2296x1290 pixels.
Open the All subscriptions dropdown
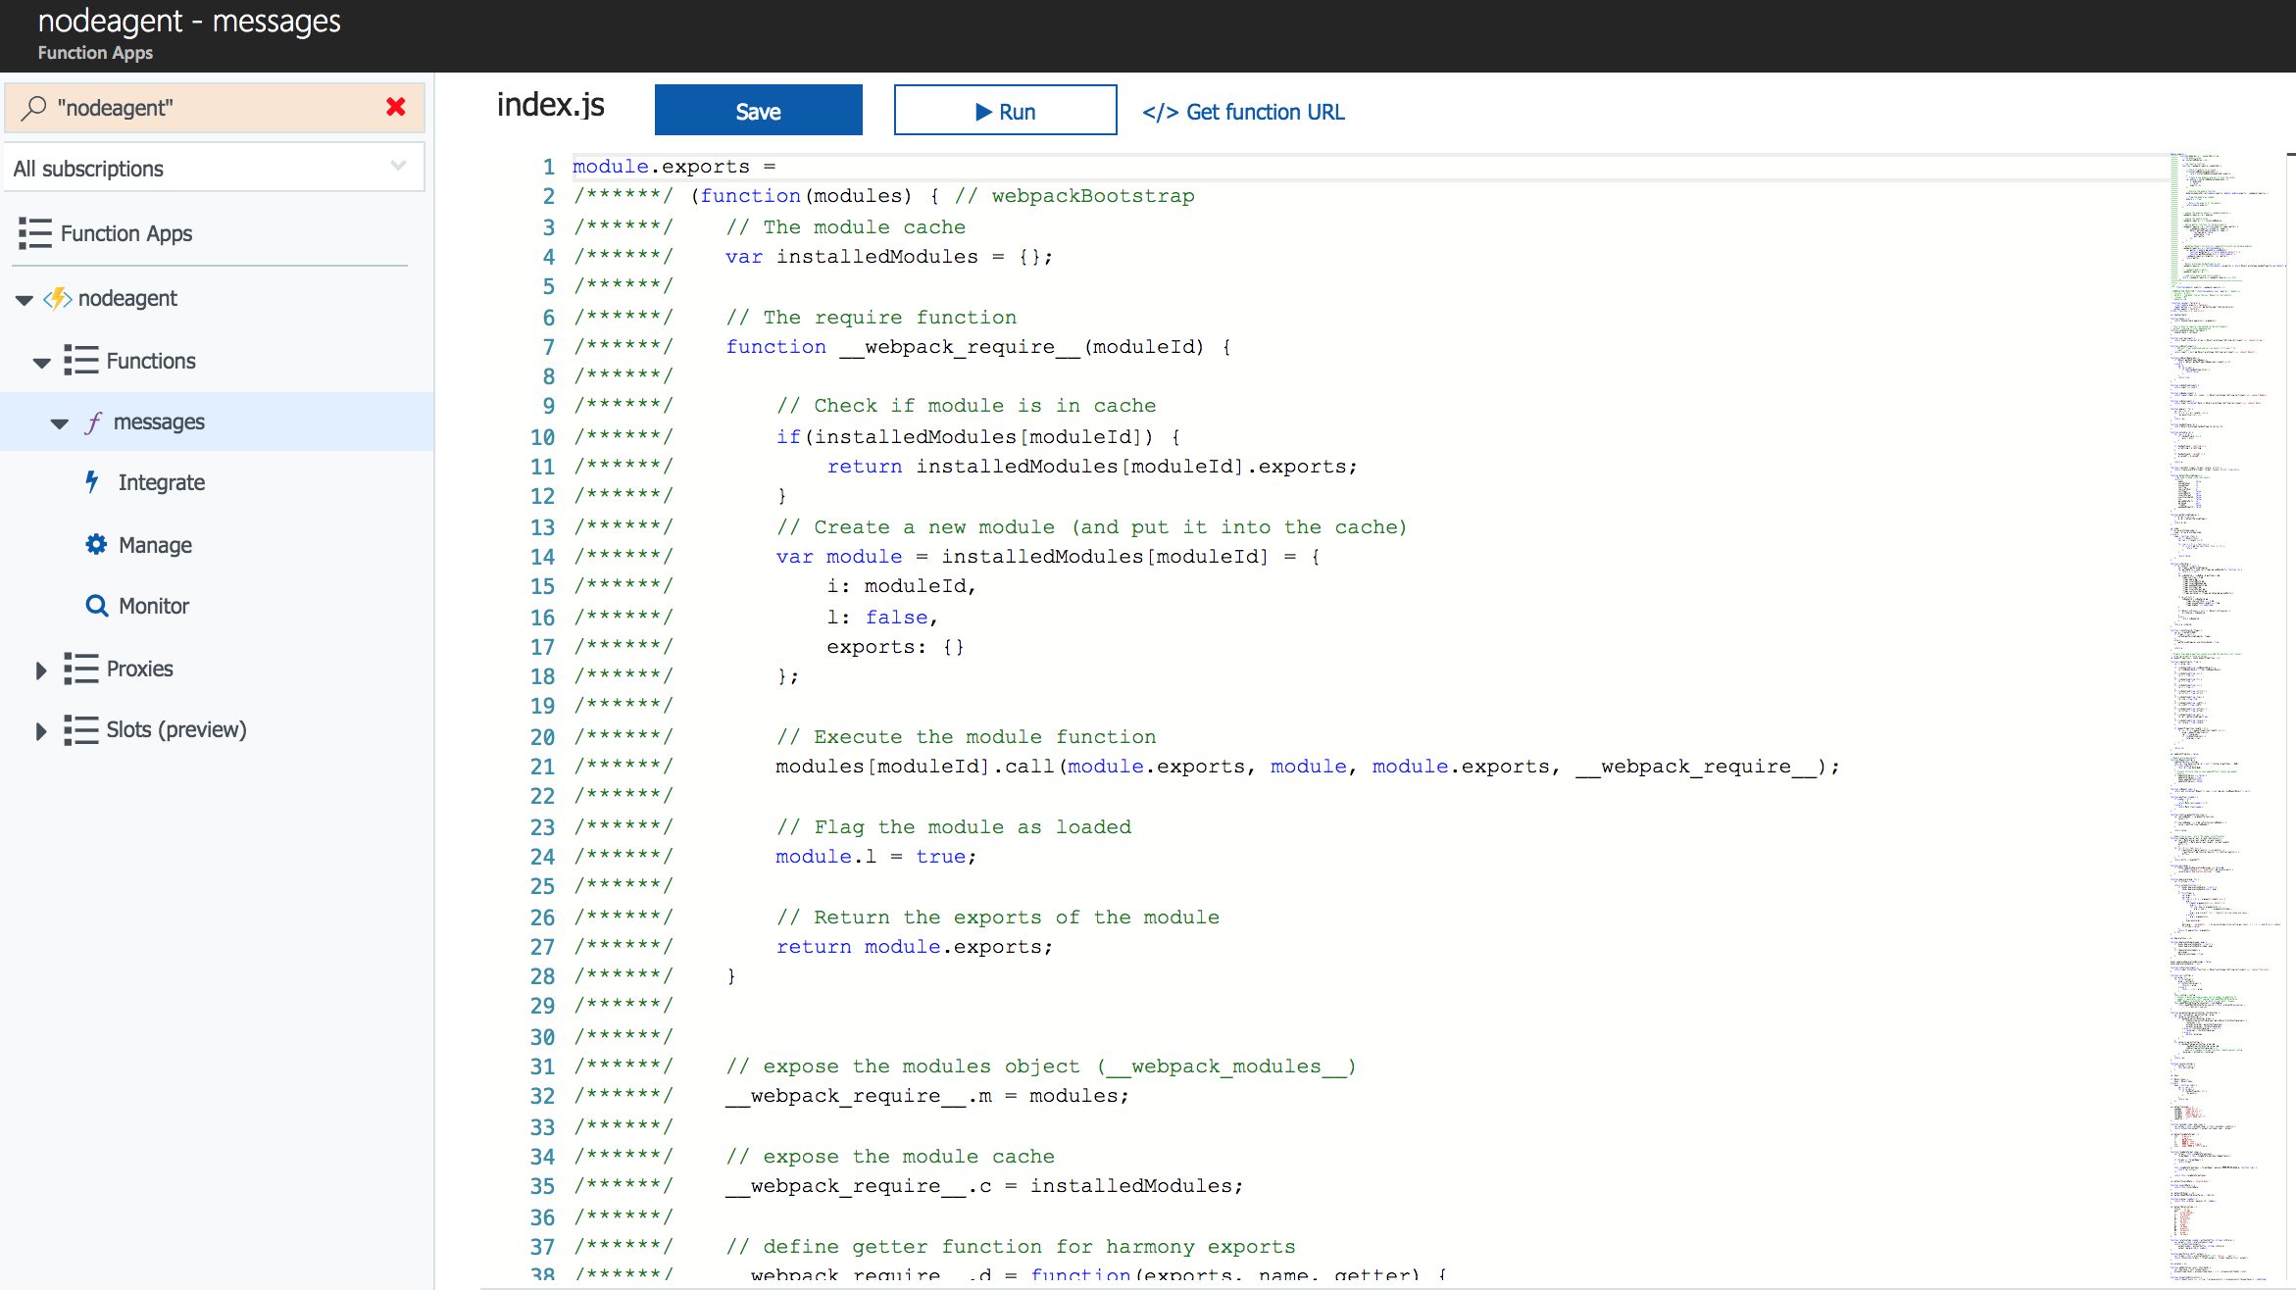pyautogui.click(x=214, y=168)
